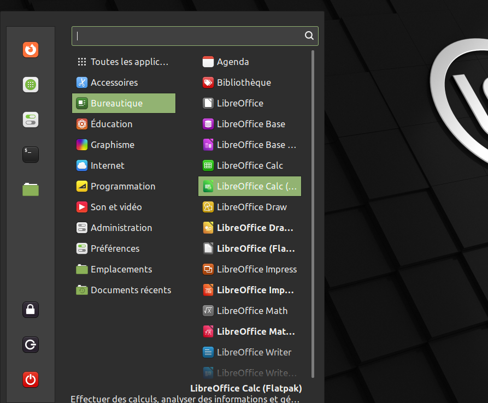Launch the faded LibreOffice Write… entry
The image size is (488, 403).
tap(250, 373)
